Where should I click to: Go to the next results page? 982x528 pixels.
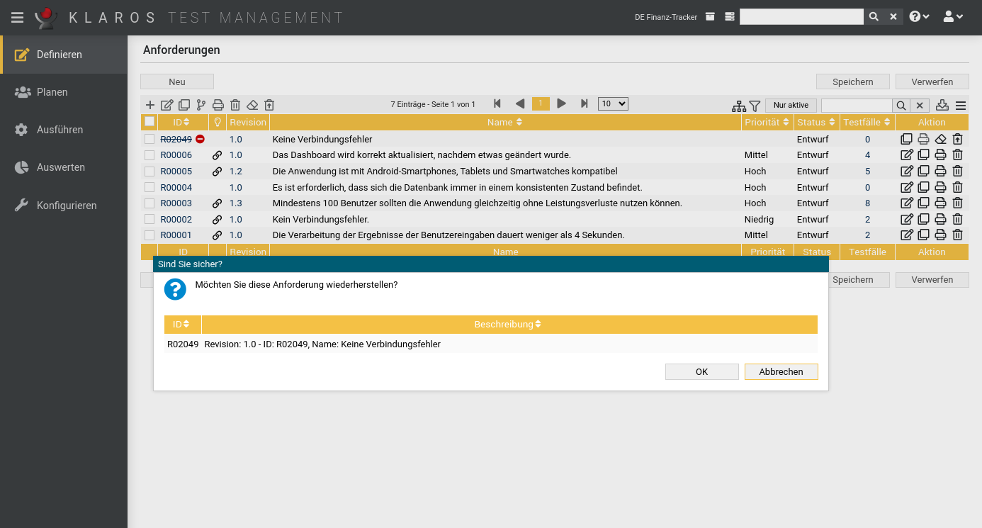562,103
